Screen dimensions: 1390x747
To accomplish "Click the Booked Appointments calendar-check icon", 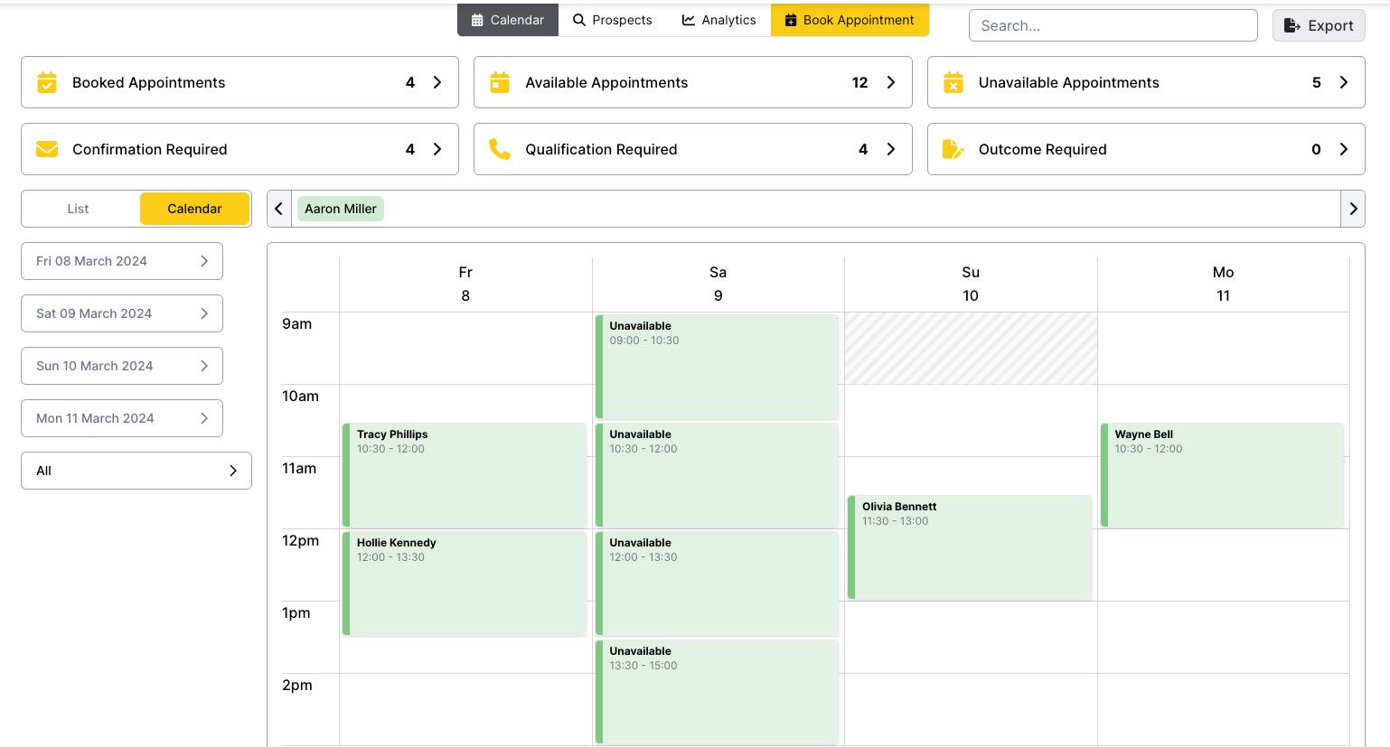I will coord(47,83).
